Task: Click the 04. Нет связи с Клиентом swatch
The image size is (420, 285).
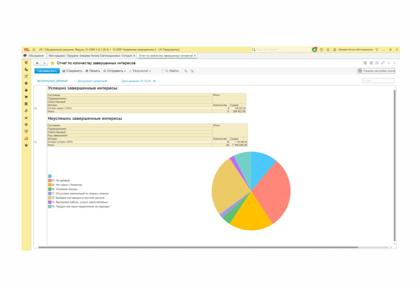Action: coord(50,185)
